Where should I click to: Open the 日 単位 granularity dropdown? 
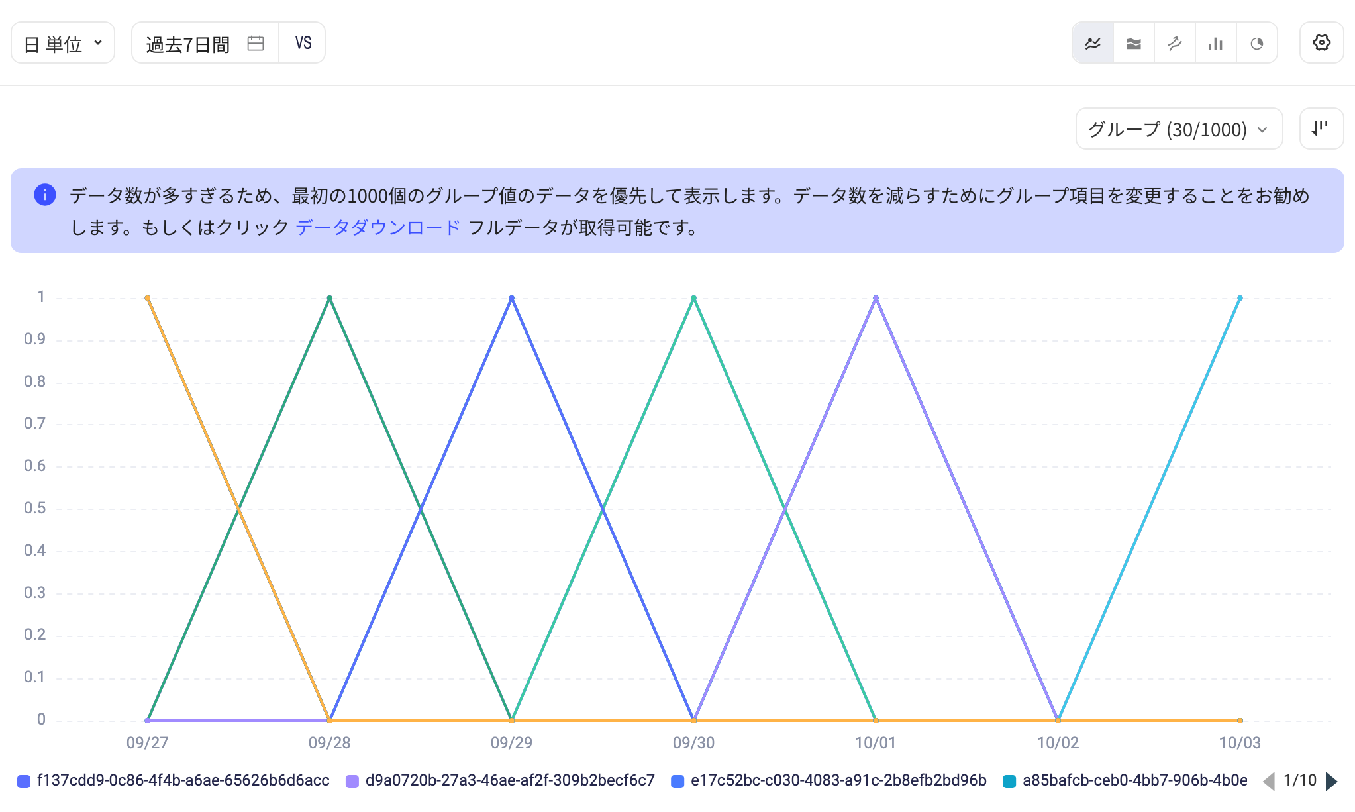tap(63, 42)
